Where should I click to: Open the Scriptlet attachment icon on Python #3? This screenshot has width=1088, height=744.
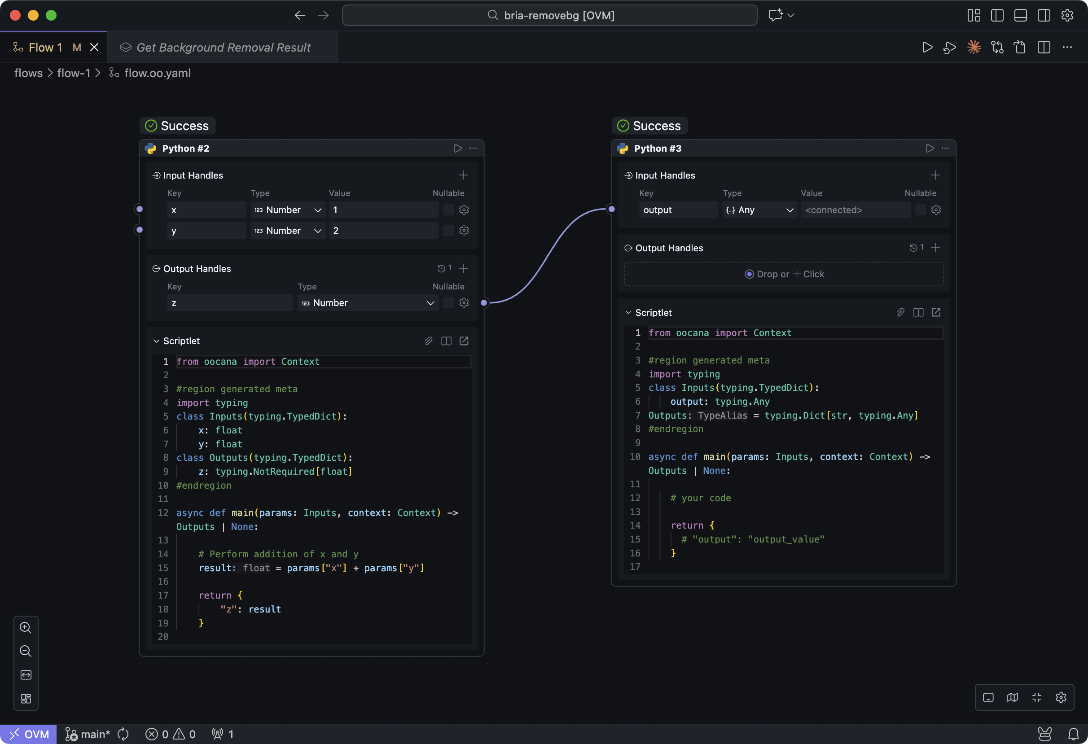click(x=901, y=312)
